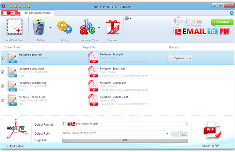
Task: Open the Operate dropdown for Email.eml
Action: click(x=180, y=58)
